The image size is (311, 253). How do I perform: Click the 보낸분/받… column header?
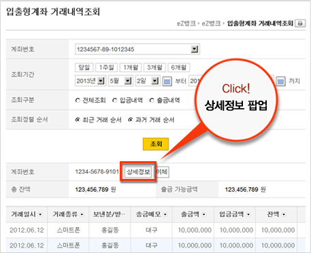click(110, 214)
